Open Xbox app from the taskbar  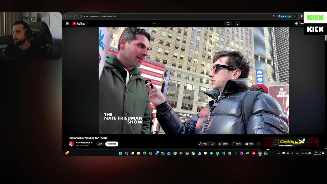pyautogui.click(x=193, y=153)
